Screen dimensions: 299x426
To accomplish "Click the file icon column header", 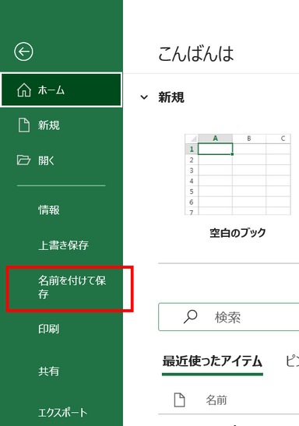I will coord(180,400).
